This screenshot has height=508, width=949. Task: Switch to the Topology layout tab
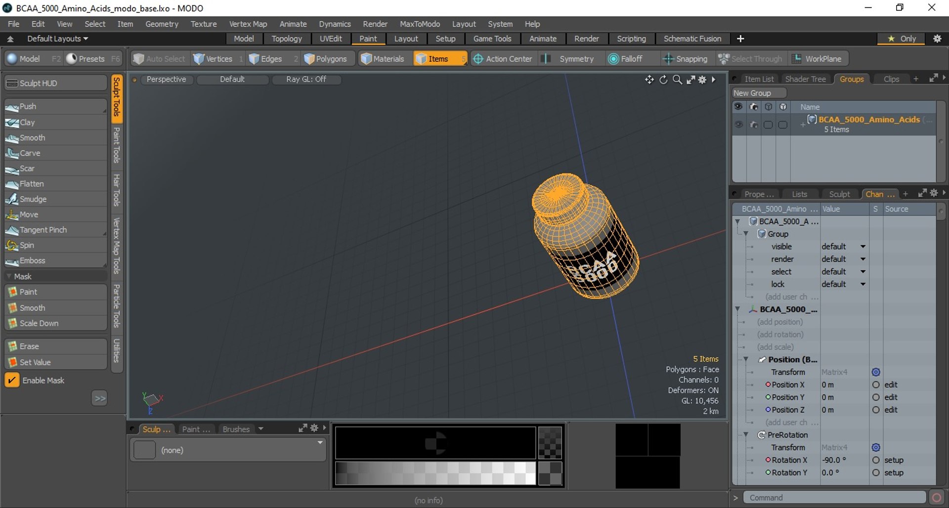coord(287,39)
